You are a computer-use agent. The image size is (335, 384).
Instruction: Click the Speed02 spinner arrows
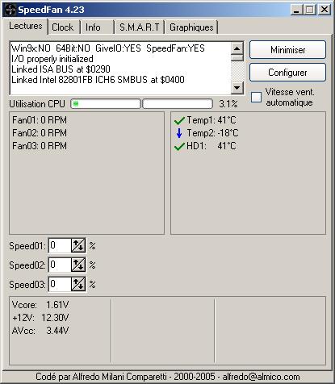point(78,265)
